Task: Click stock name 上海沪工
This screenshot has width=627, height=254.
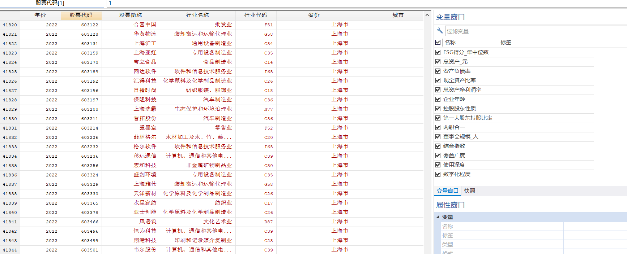Action: point(145,43)
